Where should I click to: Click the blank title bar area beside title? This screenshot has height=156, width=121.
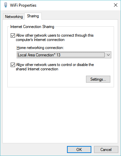tap(74, 5)
